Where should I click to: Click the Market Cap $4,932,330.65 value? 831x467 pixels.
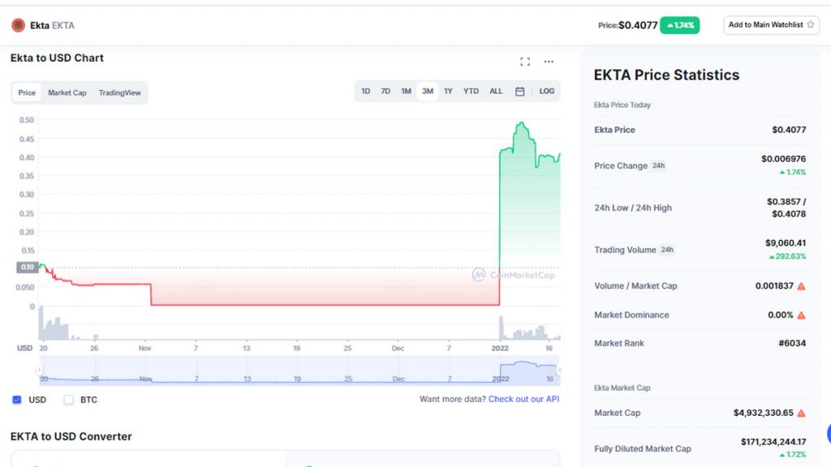tap(763, 413)
